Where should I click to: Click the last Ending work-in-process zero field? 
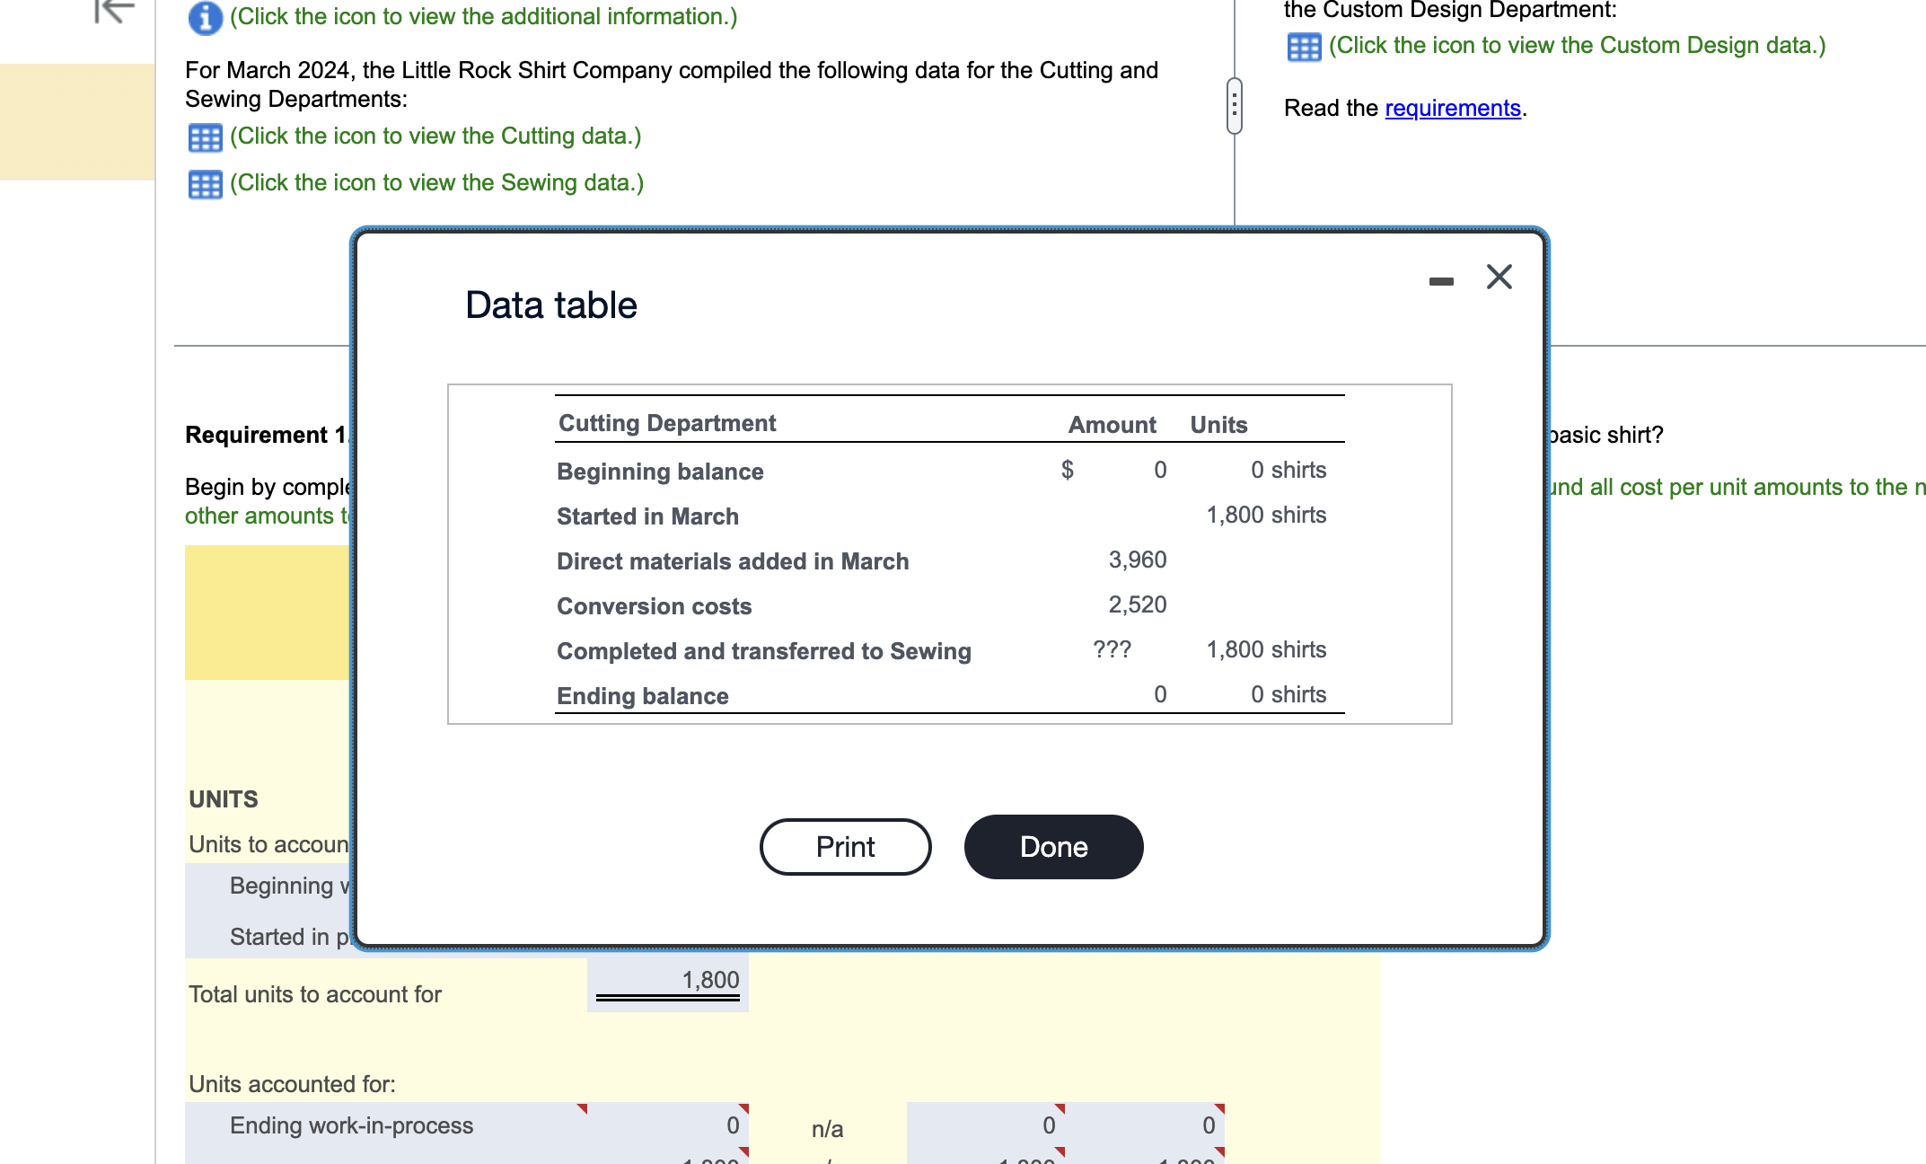tap(1146, 1126)
